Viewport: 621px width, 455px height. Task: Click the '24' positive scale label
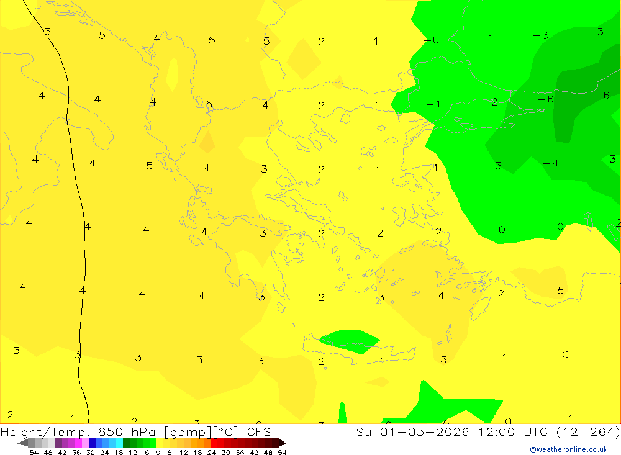(212, 453)
